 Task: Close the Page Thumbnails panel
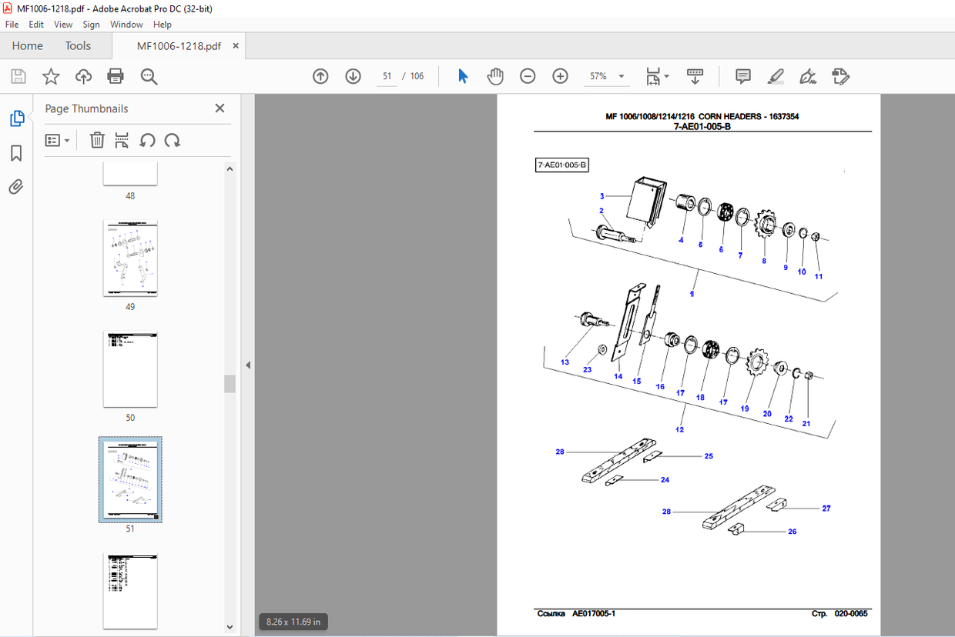tap(219, 108)
